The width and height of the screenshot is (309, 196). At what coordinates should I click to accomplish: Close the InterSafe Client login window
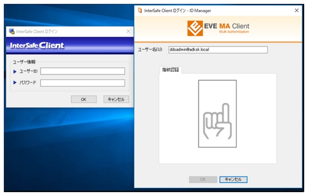[x=128, y=31]
